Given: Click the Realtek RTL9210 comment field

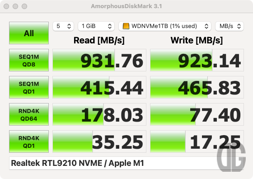Looking at the screenshot, I should click(x=126, y=163).
